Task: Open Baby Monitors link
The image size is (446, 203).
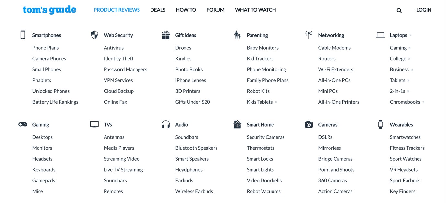Action: 263,48
